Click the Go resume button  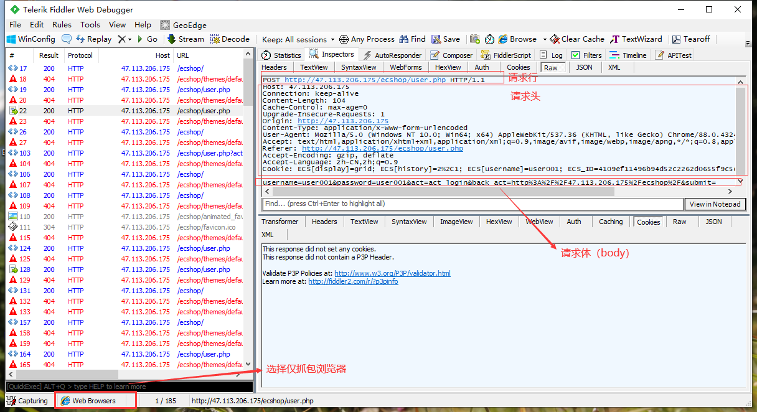click(x=148, y=39)
